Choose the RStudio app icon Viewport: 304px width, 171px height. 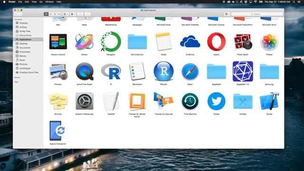pos(163,71)
